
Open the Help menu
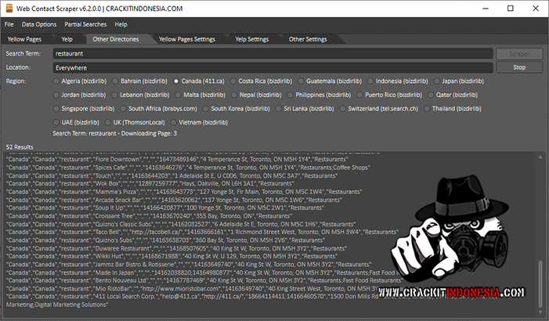click(x=121, y=24)
